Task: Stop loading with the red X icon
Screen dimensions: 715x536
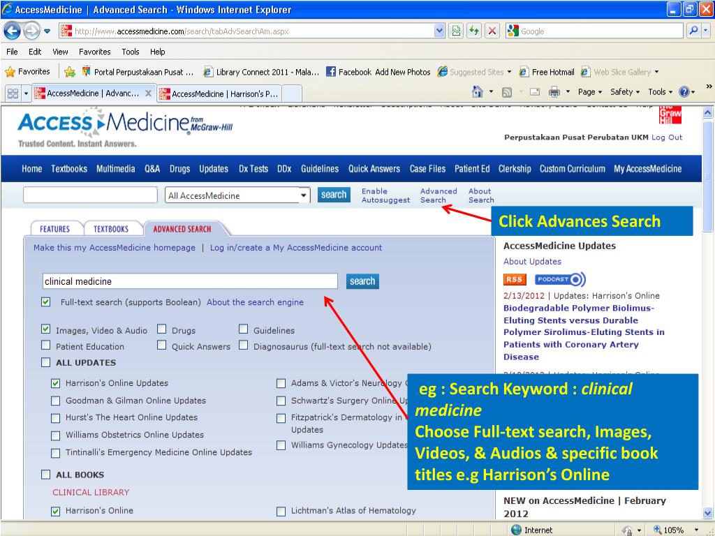Action: 492,31
